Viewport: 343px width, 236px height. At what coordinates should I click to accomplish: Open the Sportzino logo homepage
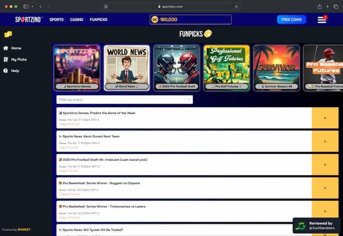(x=29, y=19)
